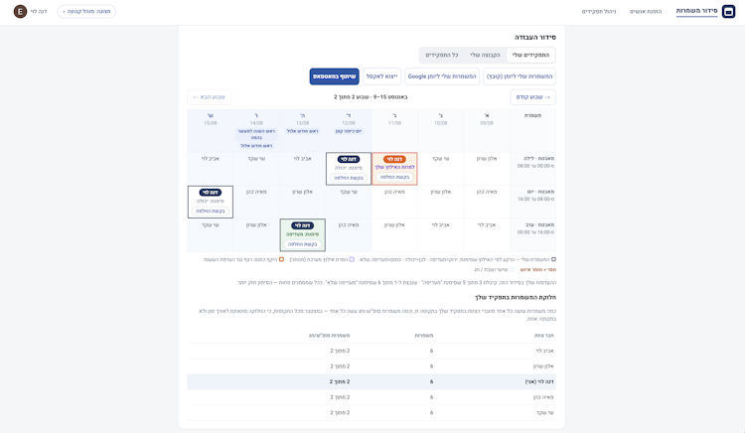Screen dimensions: 745x433
Task: Open the 'ניהול תפקידים' navigation tab
Action: coord(599,11)
